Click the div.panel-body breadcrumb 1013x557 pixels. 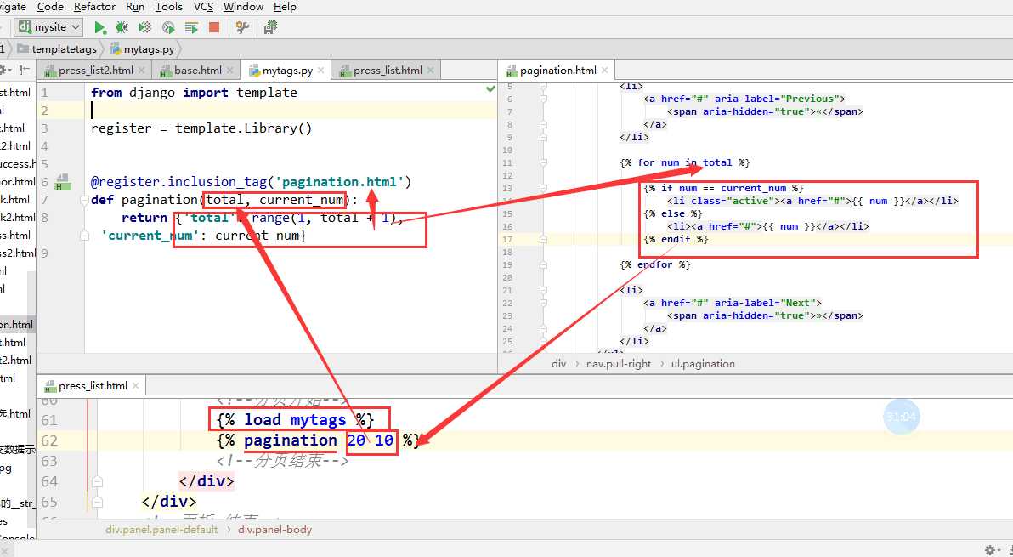[x=275, y=529]
